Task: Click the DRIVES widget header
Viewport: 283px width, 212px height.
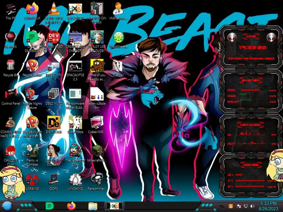Action: tap(251, 165)
